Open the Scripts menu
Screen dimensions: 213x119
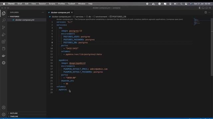(x=52, y=4)
